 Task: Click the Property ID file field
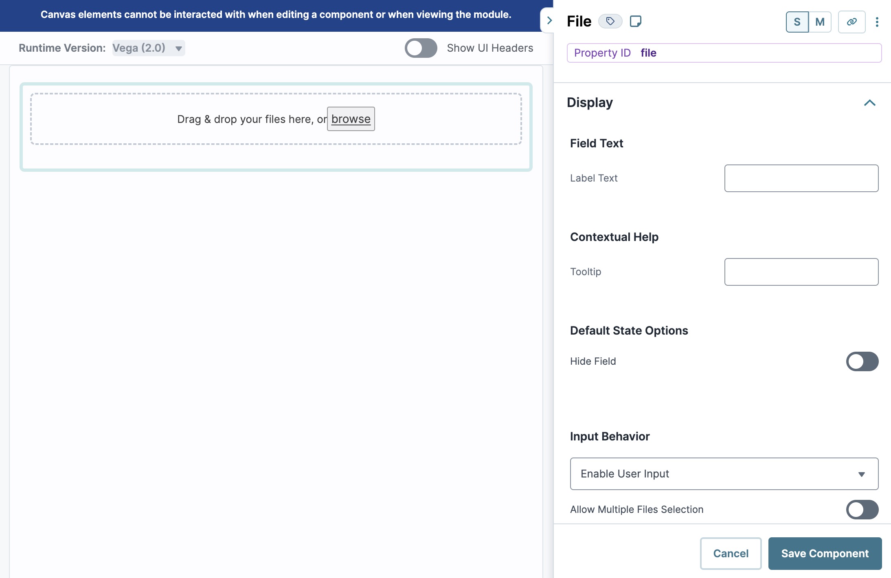(724, 53)
